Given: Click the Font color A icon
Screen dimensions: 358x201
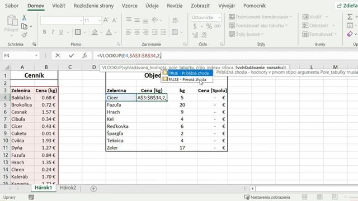Looking at the screenshot, I should click(x=109, y=32).
